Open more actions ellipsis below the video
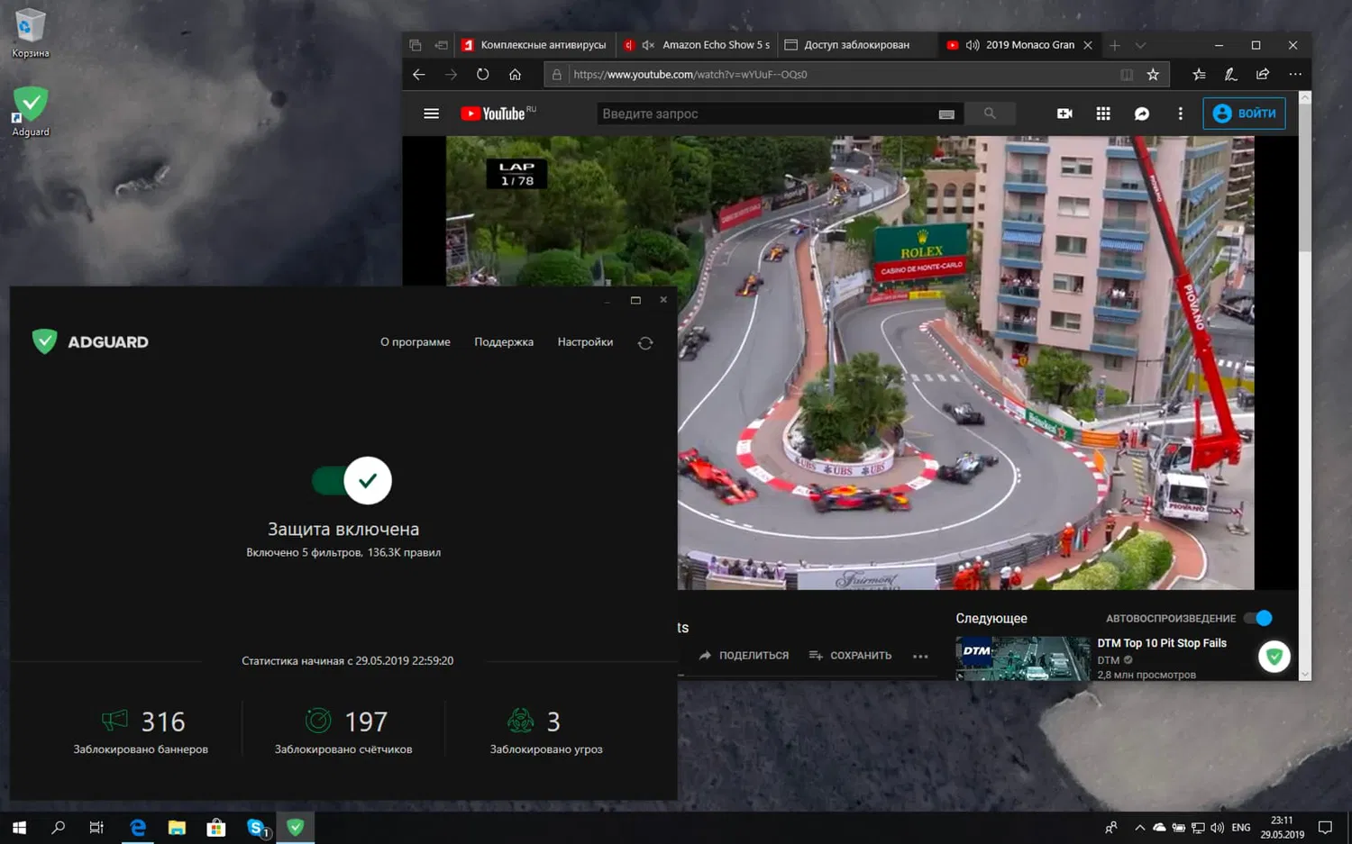Screen dimensions: 1352x844 point(920,657)
